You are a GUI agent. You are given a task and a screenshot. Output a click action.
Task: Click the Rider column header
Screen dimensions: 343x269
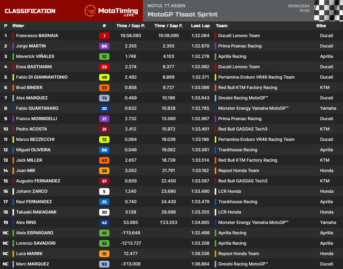[18, 26]
